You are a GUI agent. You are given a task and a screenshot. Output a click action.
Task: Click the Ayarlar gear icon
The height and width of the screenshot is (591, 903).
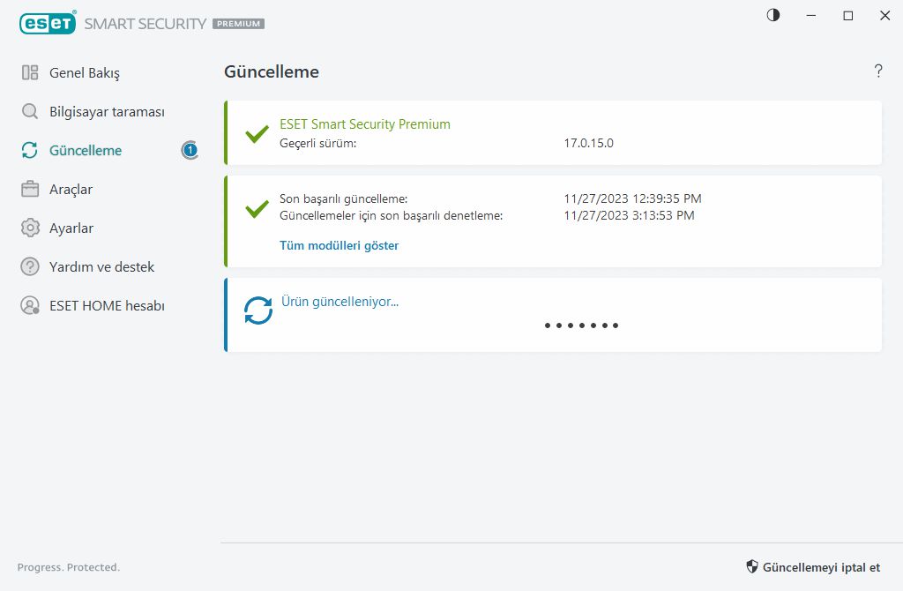(x=30, y=228)
